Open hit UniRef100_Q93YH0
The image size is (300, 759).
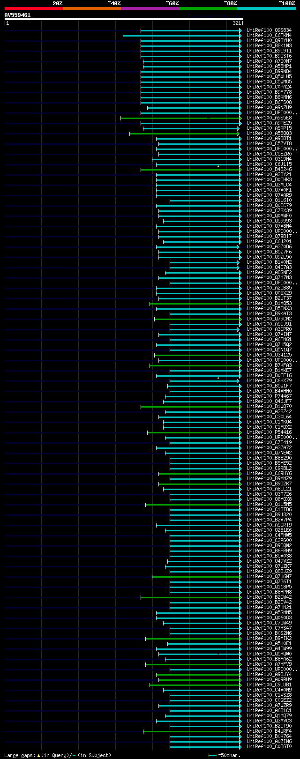click(269, 41)
